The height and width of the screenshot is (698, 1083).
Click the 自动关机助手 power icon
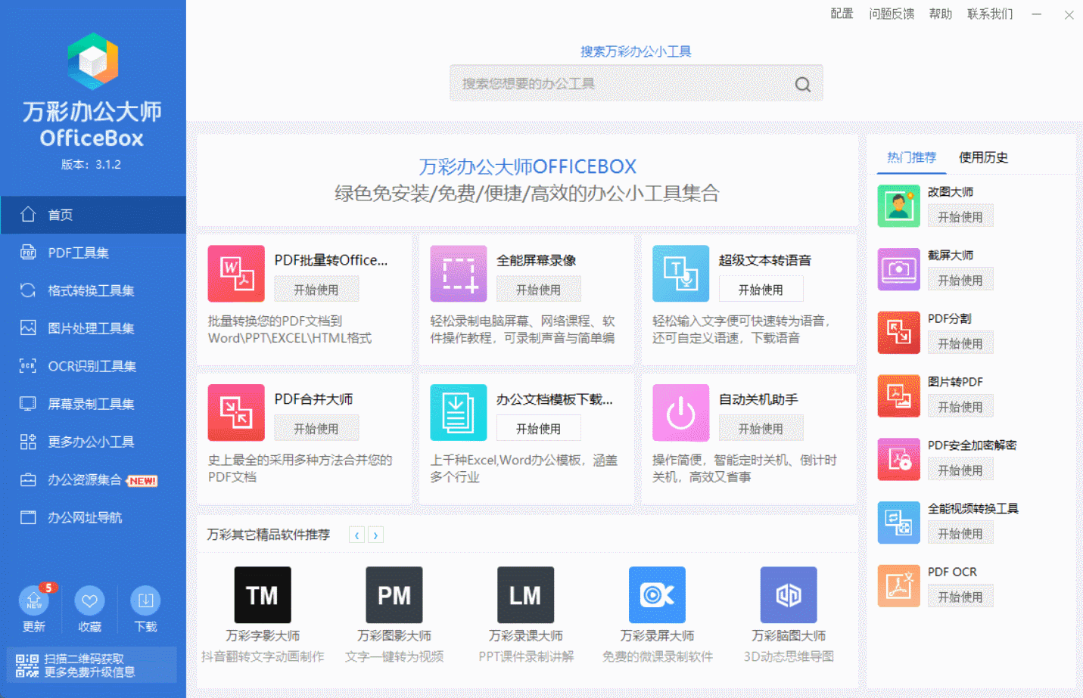click(680, 412)
